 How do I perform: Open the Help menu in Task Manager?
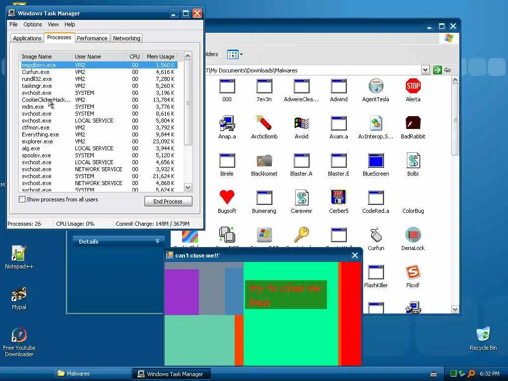(69, 24)
